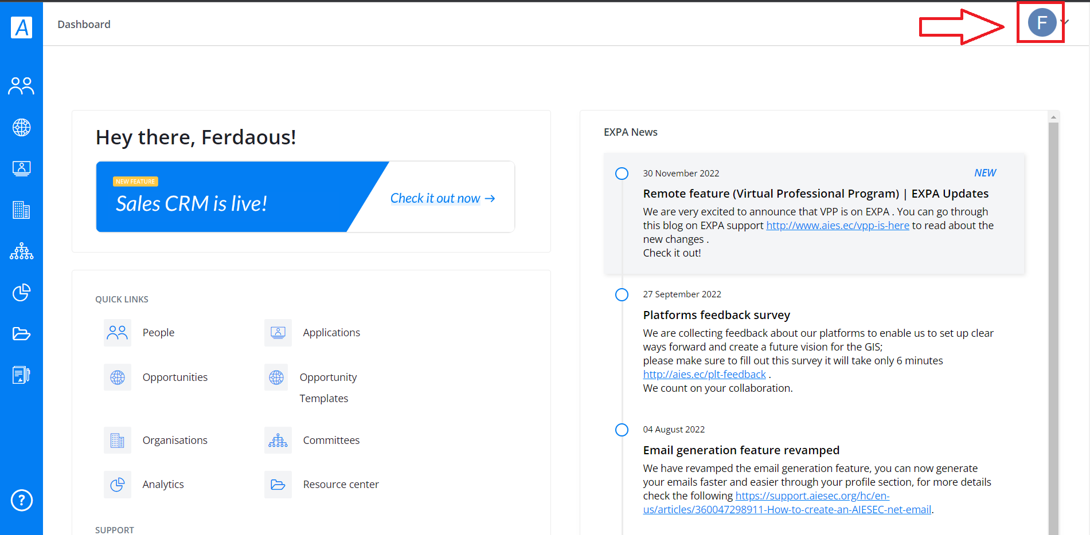Click the timeline circle for 30 November 2022
This screenshot has width=1090, height=535.
[622, 174]
